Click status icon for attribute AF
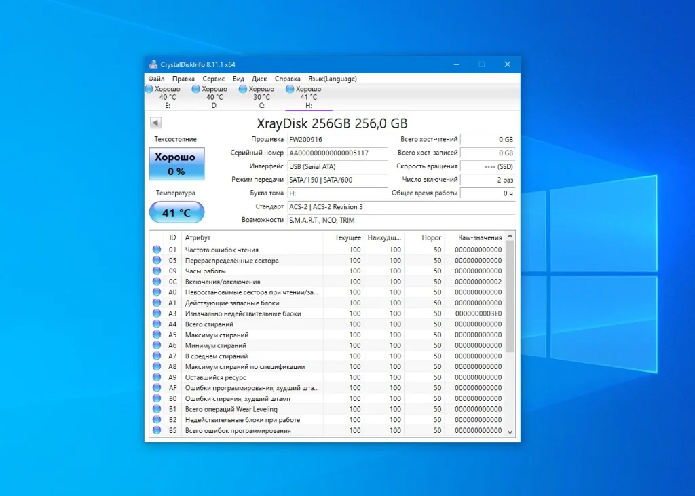This screenshot has width=695, height=496. (157, 388)
